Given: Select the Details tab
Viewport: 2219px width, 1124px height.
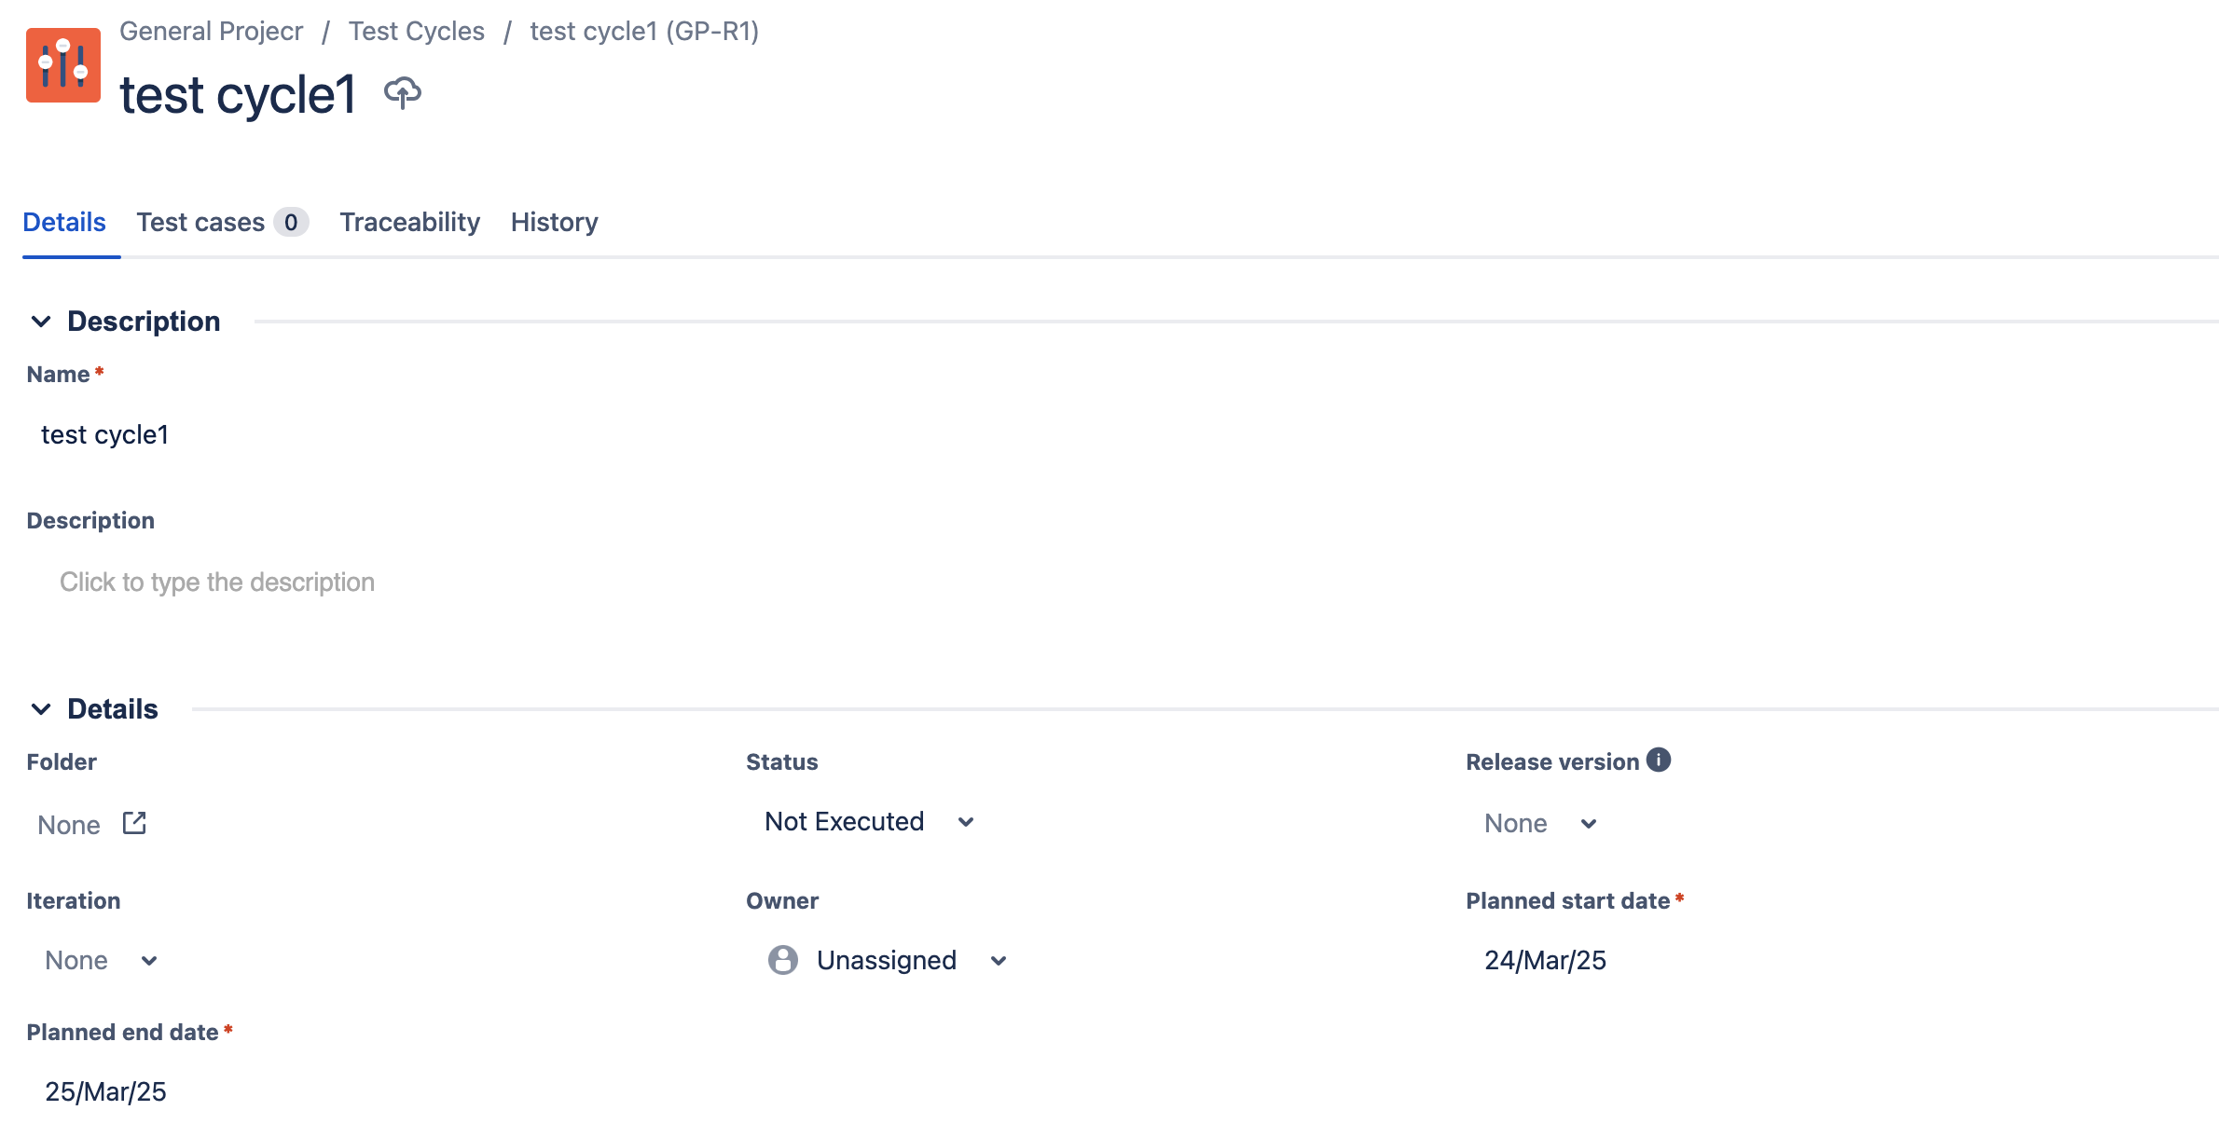Looking at the screenshot, I should pyautogui.click(x=63, y=222).
